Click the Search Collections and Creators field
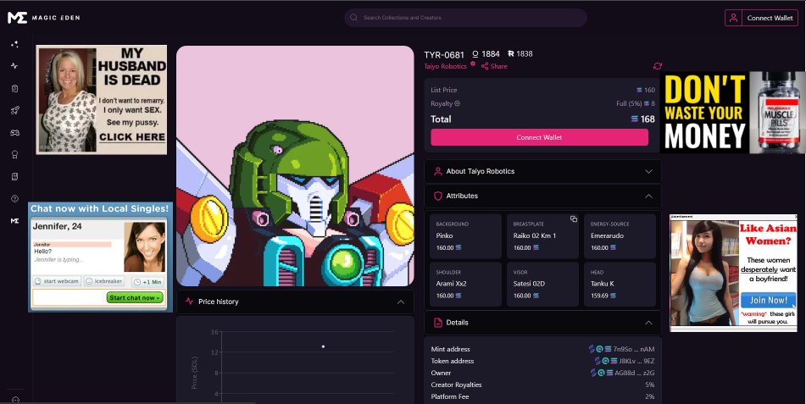The width and height of the screenshot is (806, 404). [465, 18]
